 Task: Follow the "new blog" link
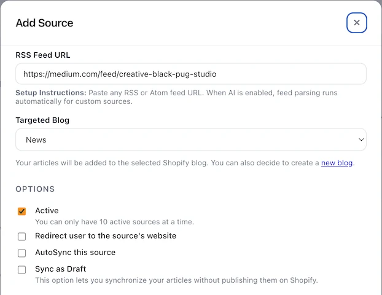point(337,163)
